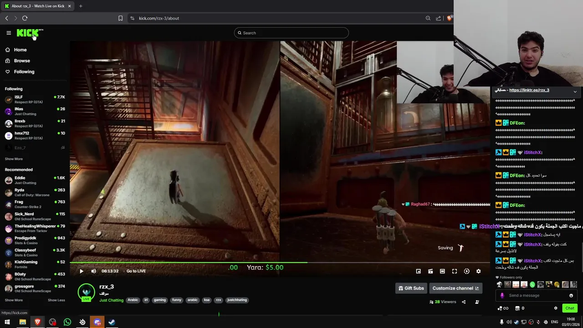Toggle fullscreen in player
This screenshot has width=583, height=328.
point(455,271)
